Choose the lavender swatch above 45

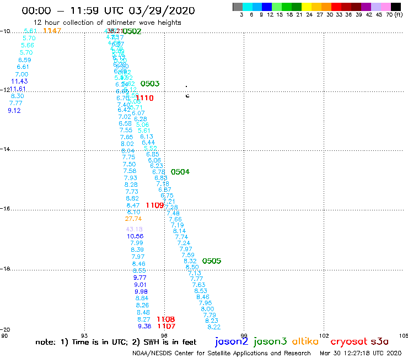(376, 7)
